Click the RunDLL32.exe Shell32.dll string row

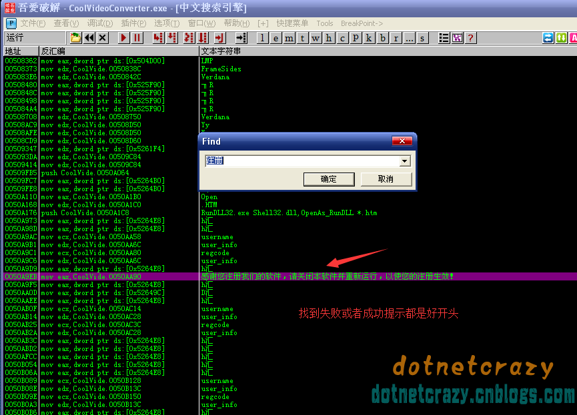coord(290,213)
